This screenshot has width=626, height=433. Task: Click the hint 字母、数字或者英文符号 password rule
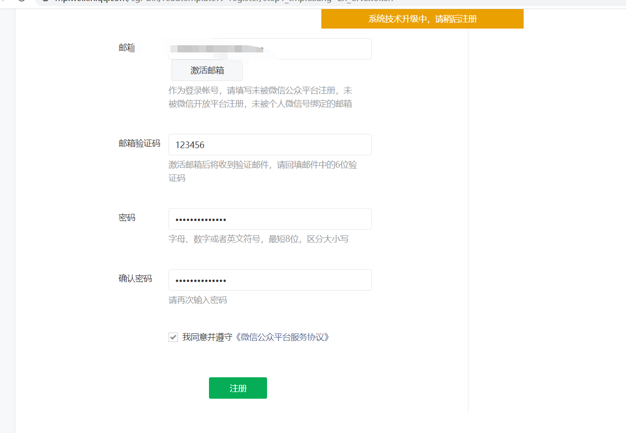(258, 239)
